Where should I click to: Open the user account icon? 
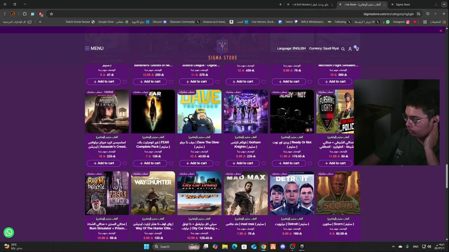pos(350,49)
